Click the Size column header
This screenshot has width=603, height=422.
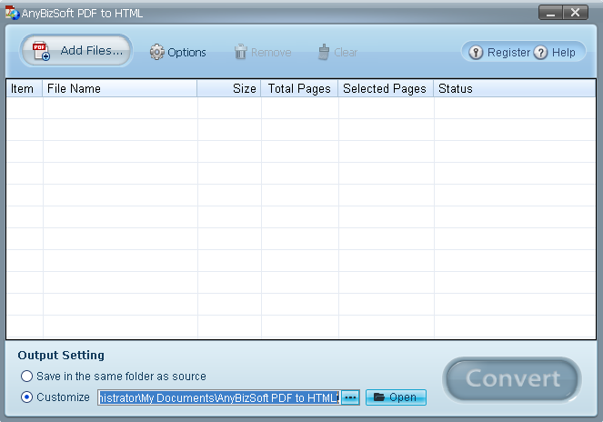(229, 88)
